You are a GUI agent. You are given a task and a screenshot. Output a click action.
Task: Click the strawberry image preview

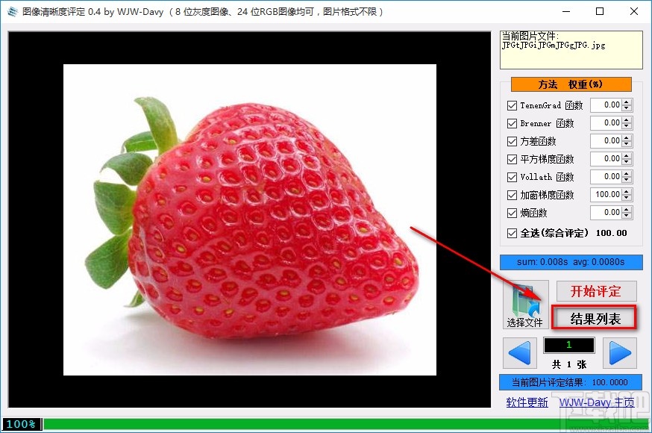coord(249,219)
